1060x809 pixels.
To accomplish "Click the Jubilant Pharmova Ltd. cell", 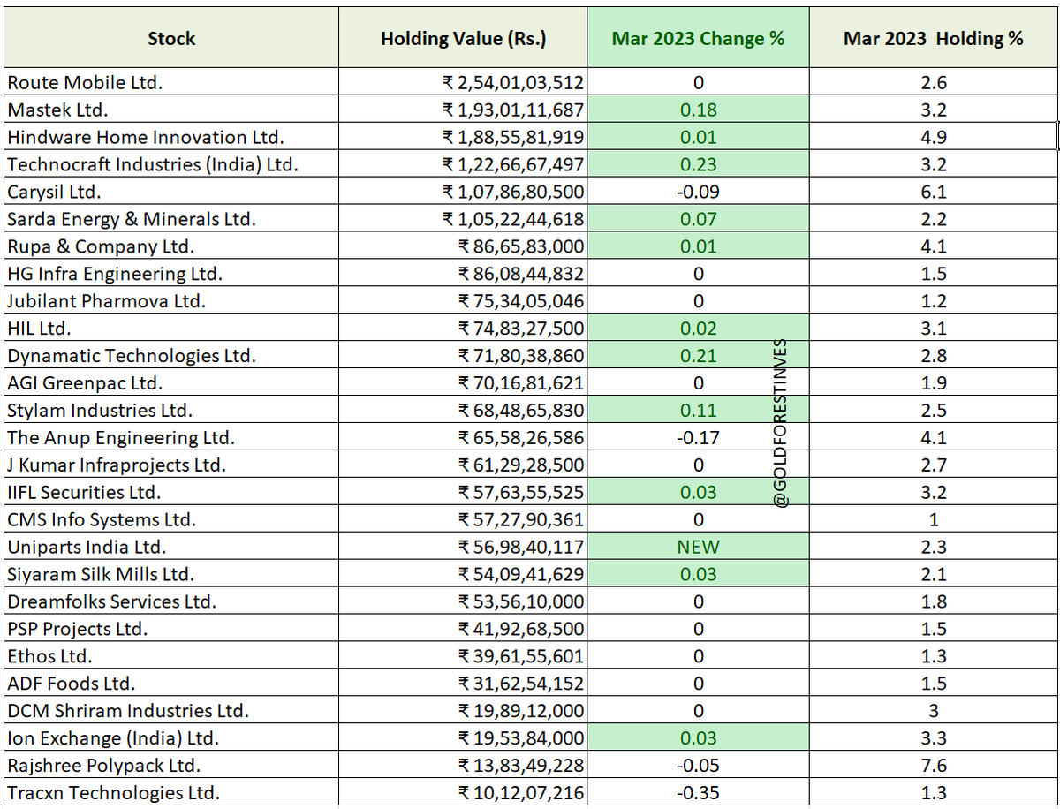I will click(171, 301).
